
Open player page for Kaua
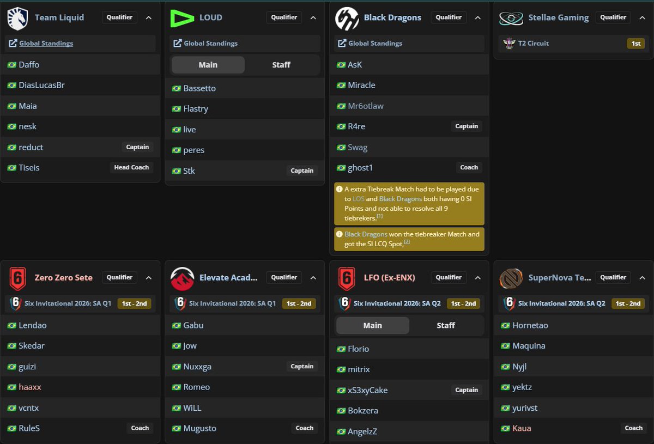click(x=522, y=429)
